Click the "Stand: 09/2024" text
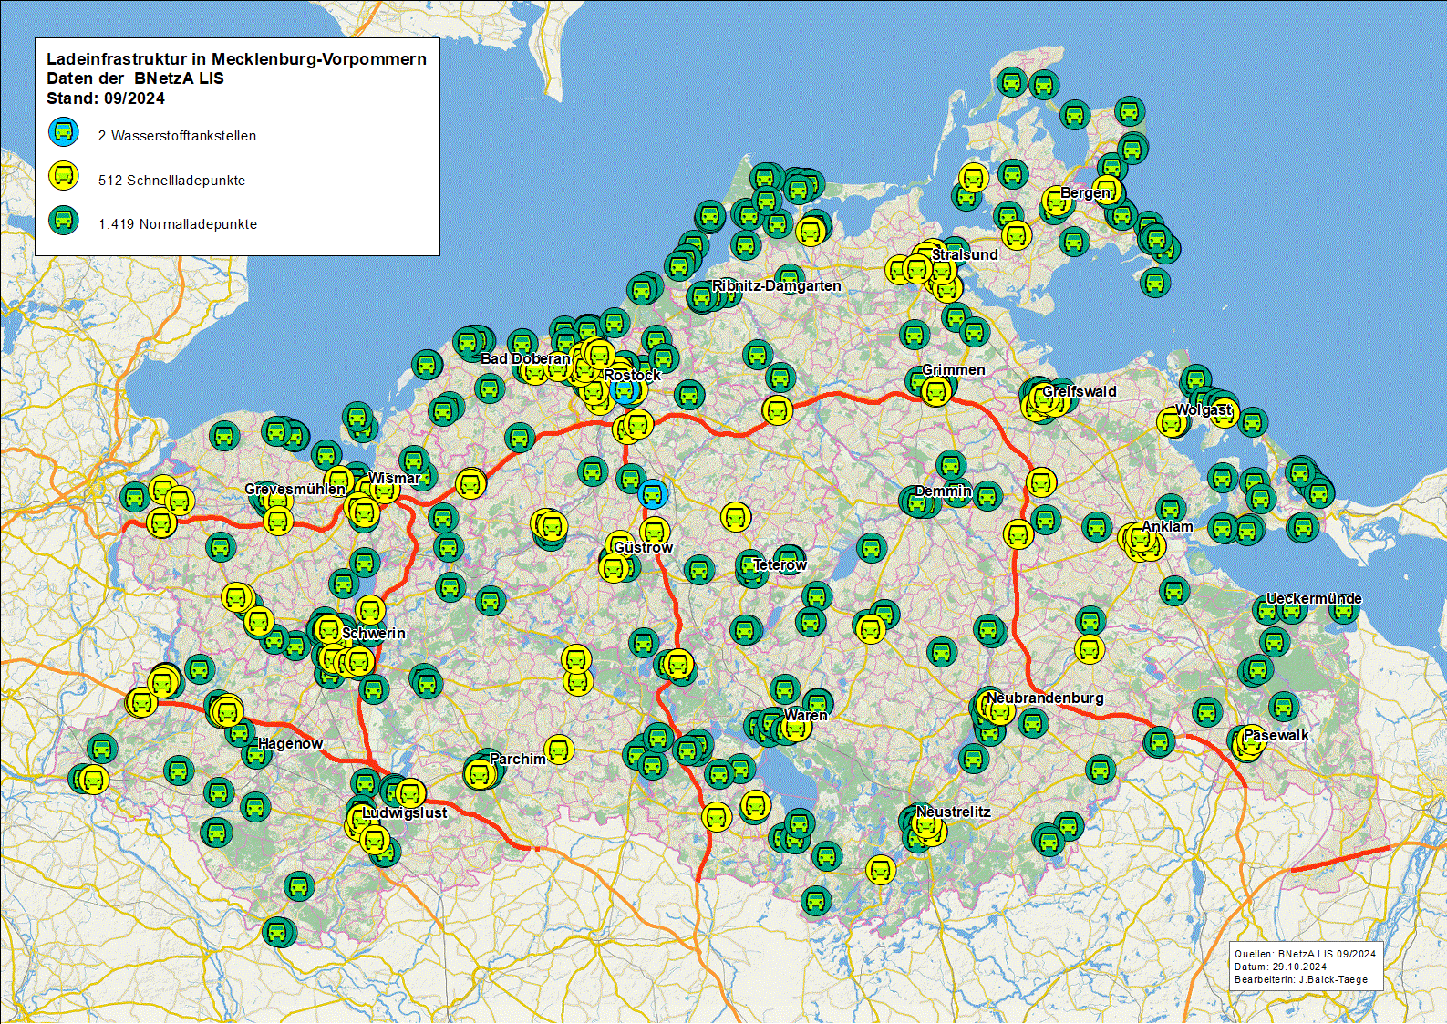The image size is (1447, 1024). click(x=106, y=98)
